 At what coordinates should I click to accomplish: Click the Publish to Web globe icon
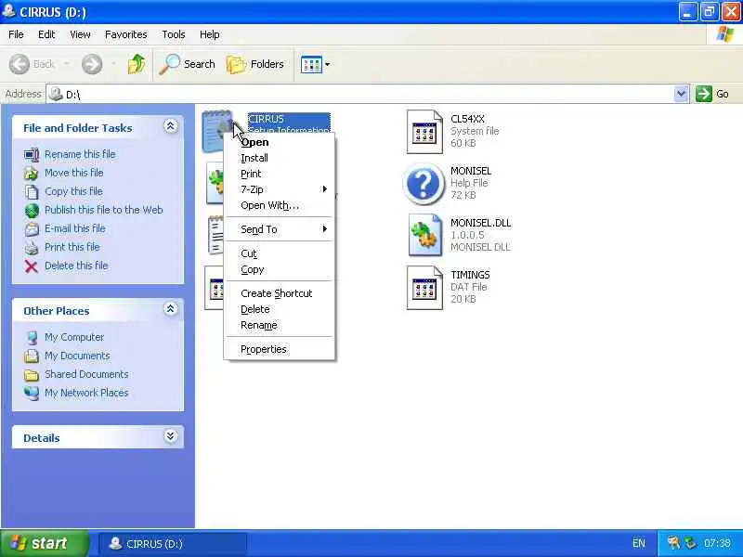click(x=32, y=211)
